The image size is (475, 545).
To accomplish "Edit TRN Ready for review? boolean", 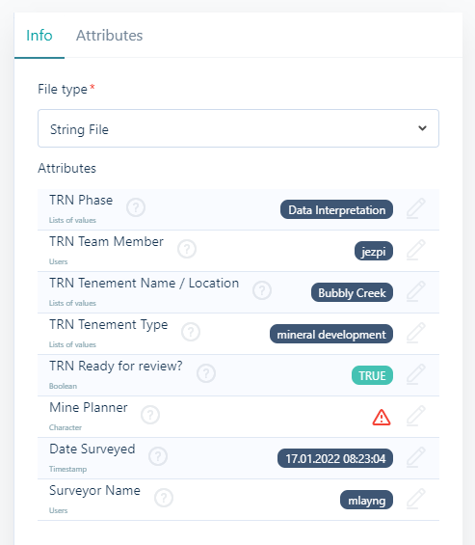I will 415,374.
